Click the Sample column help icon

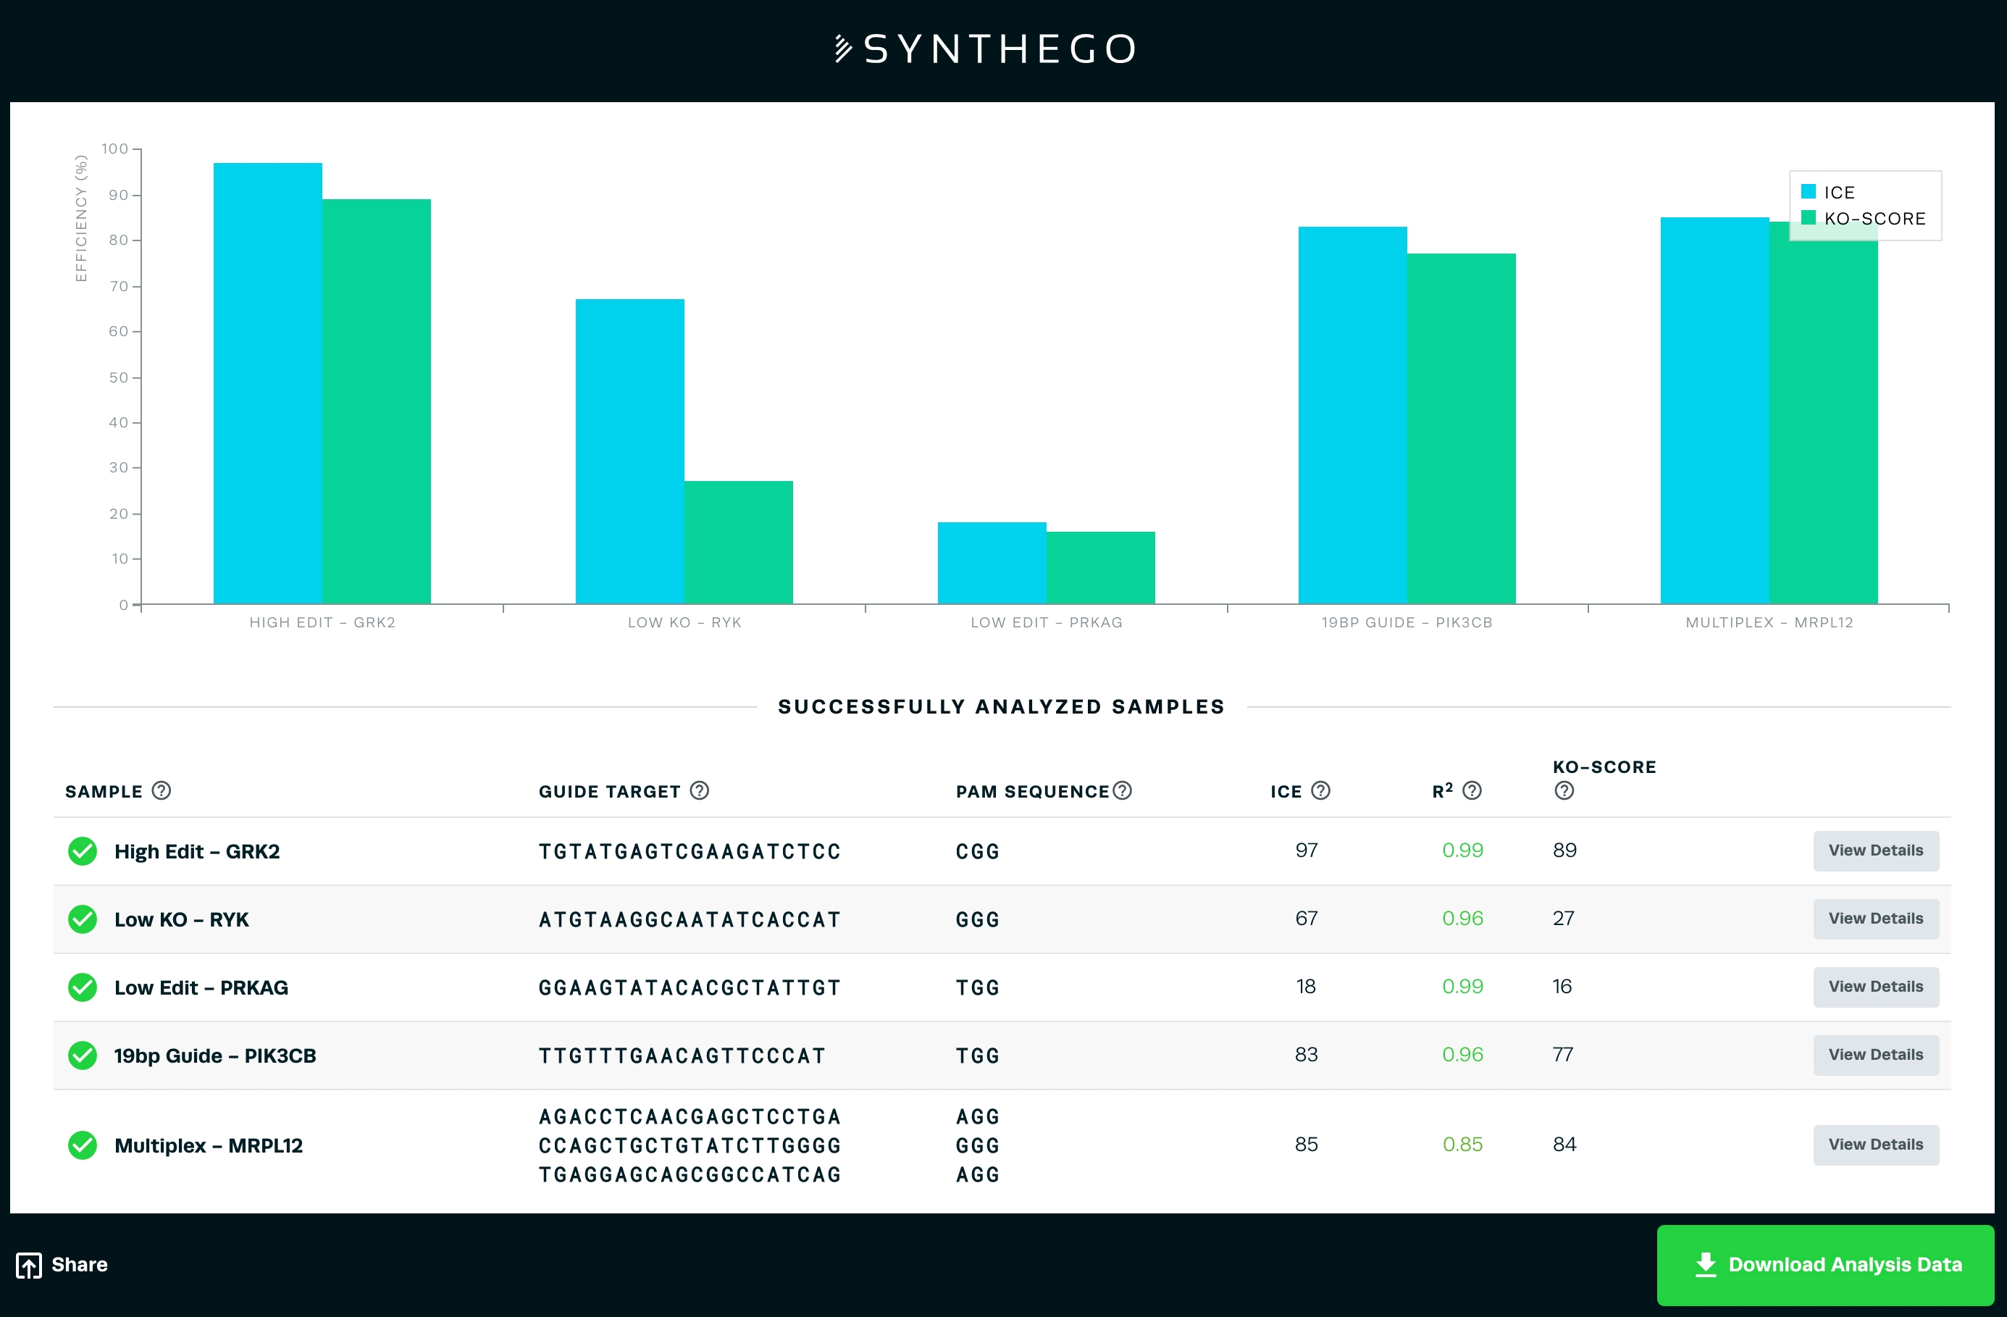point(161,790)
